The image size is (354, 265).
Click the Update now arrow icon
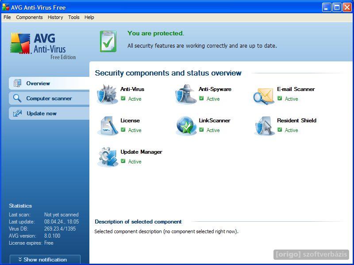tap(17, 114)
